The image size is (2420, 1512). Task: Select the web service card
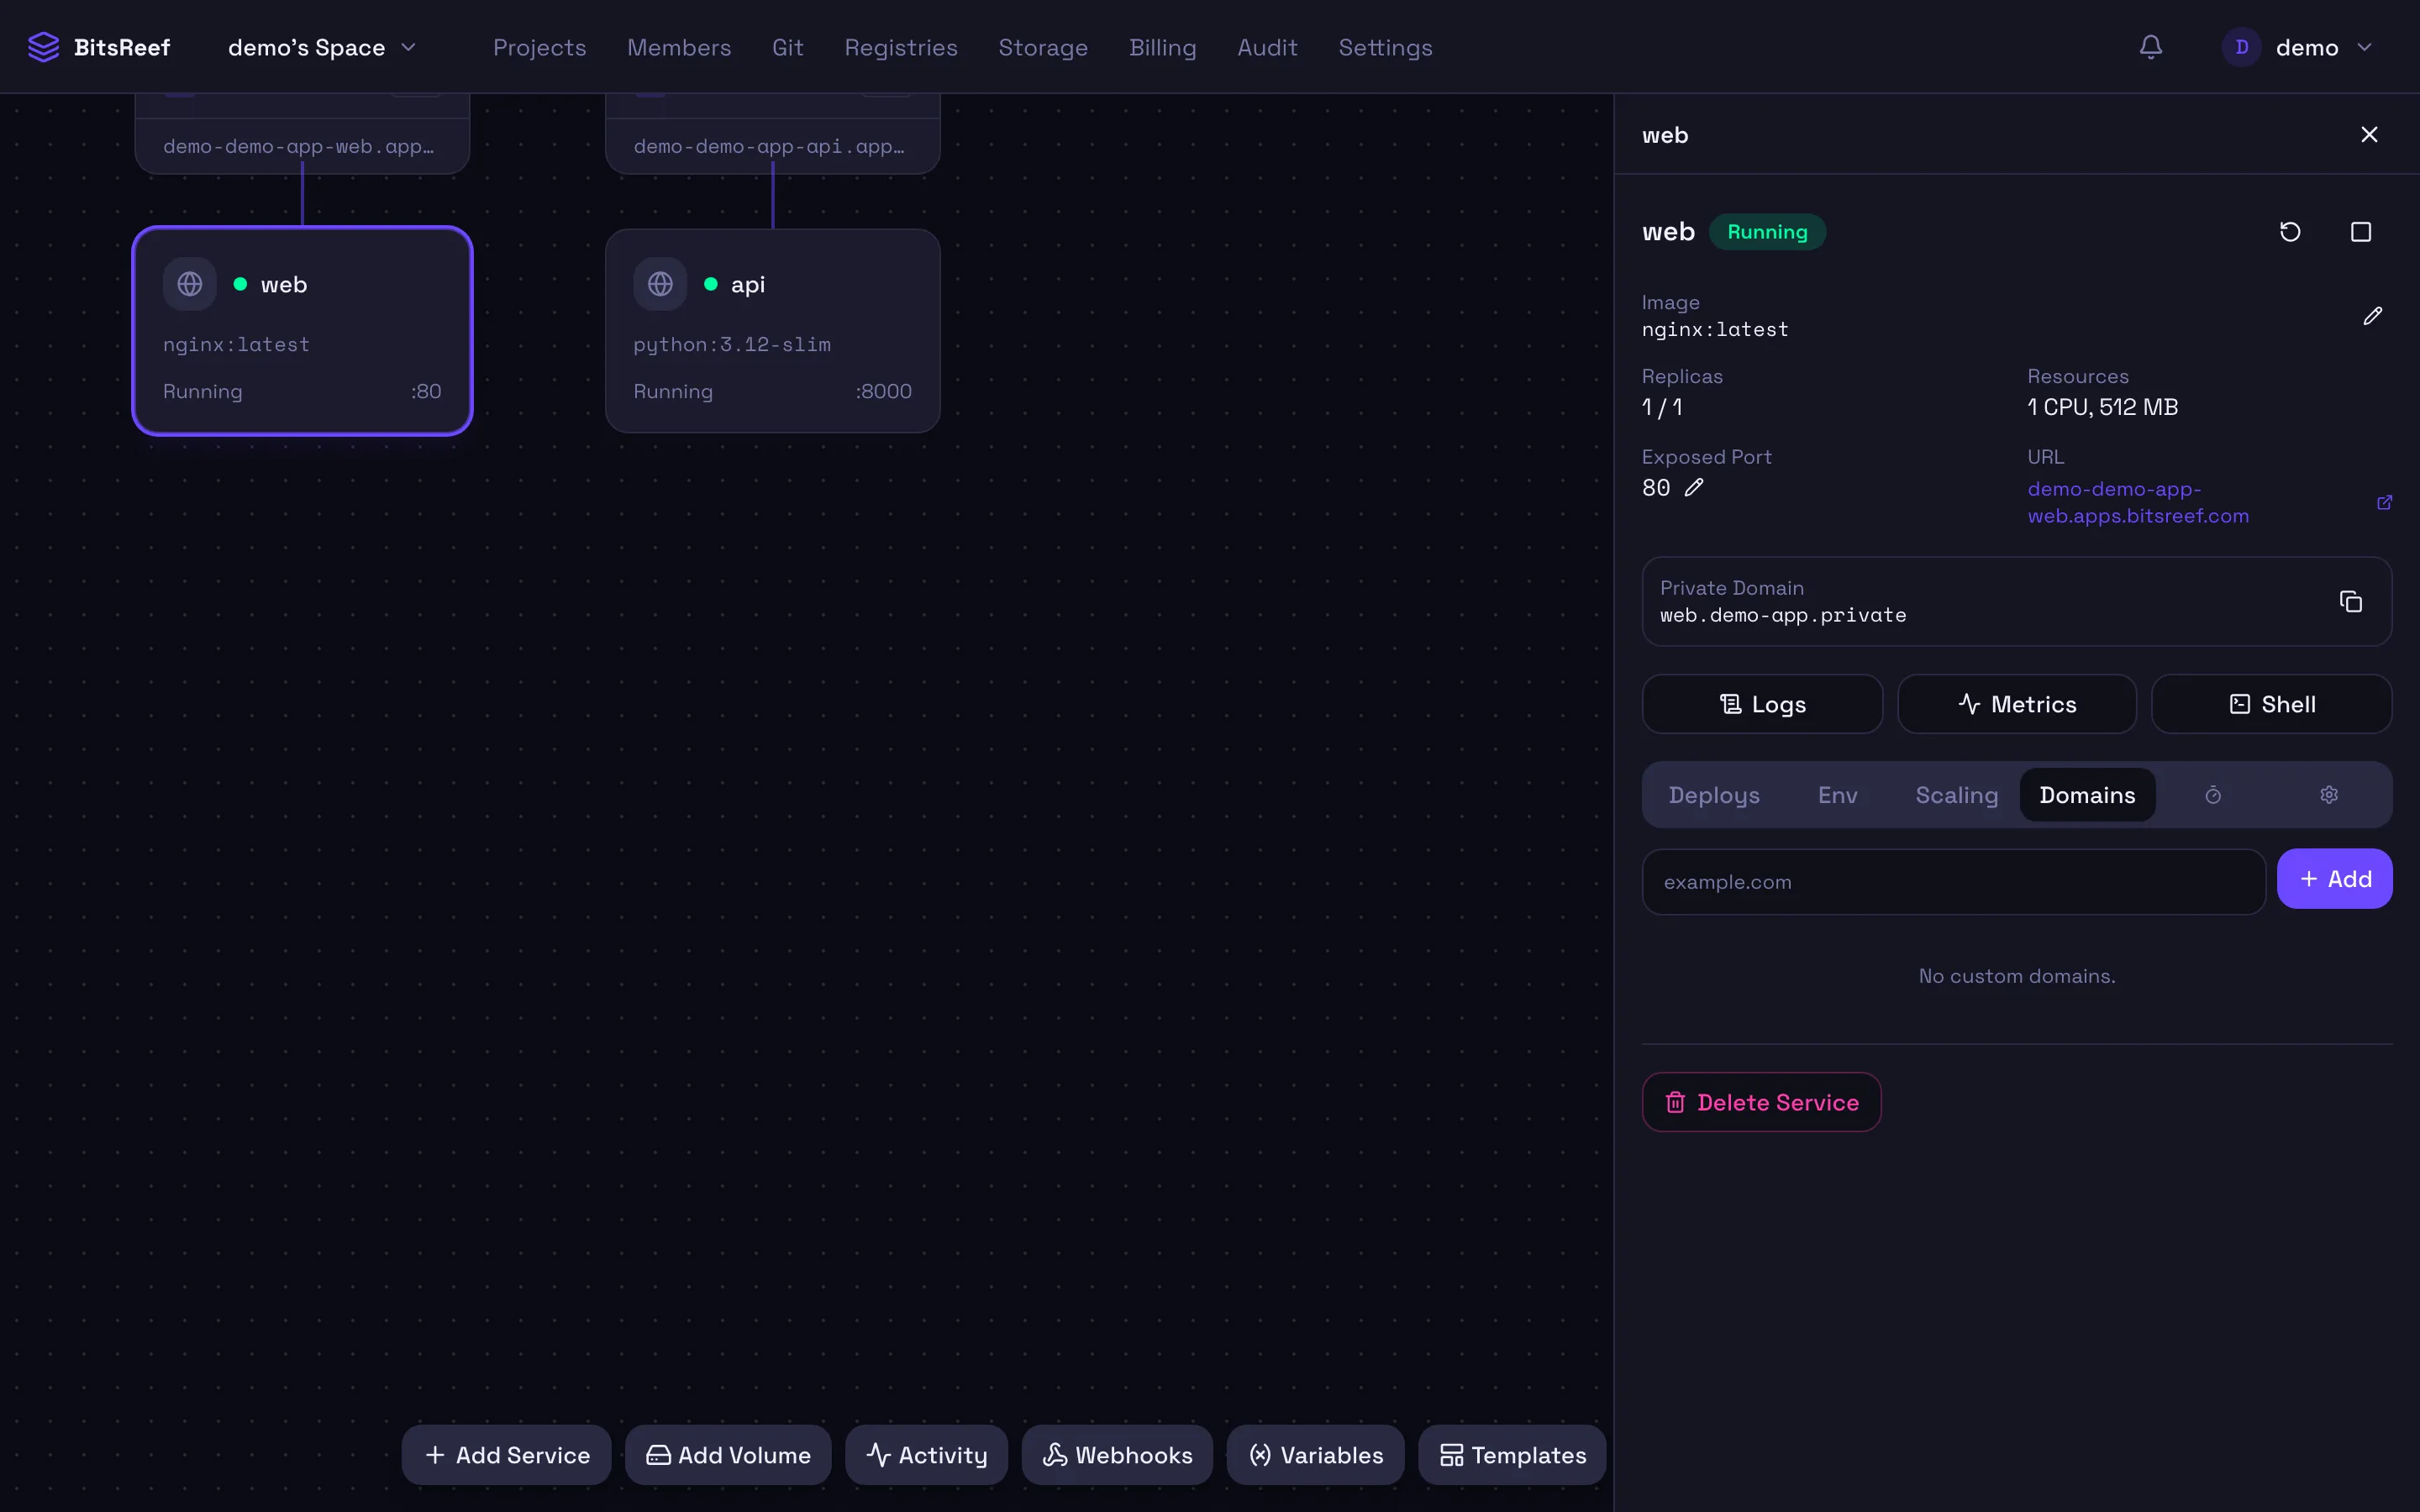pos(302,331)
